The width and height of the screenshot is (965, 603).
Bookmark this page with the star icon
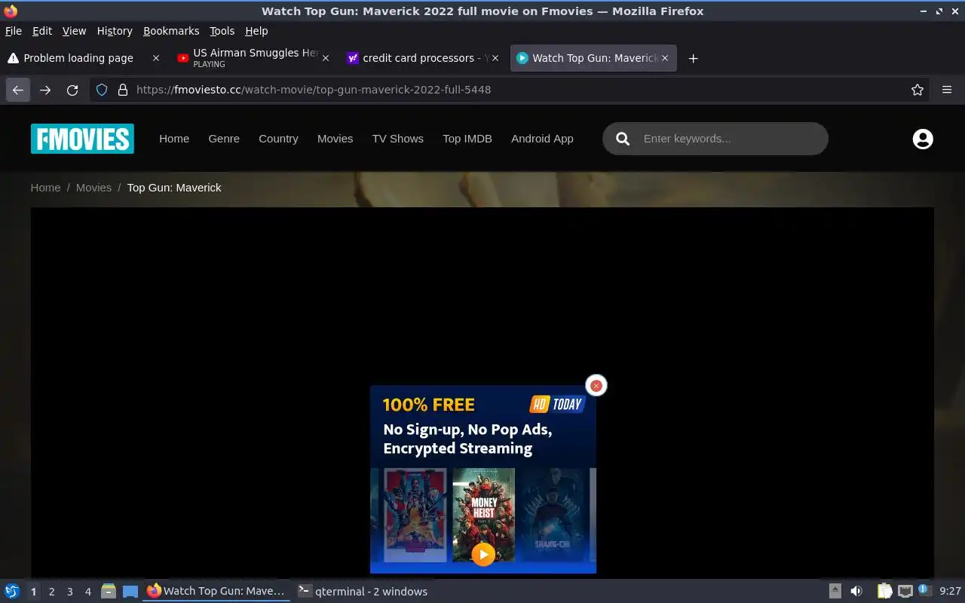pyautogui.click(x=918, y=90)
